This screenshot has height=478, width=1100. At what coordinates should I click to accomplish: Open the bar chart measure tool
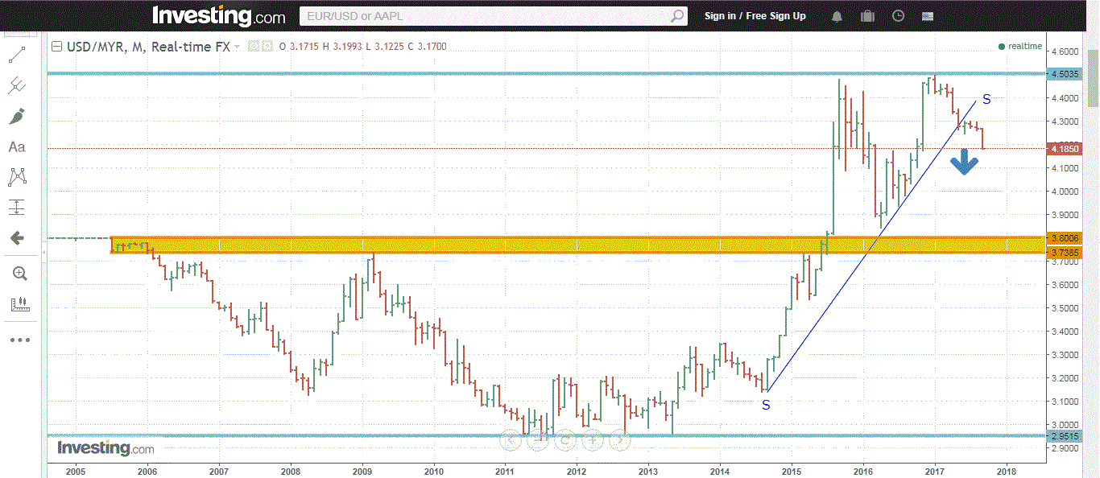tap(19, 304)
